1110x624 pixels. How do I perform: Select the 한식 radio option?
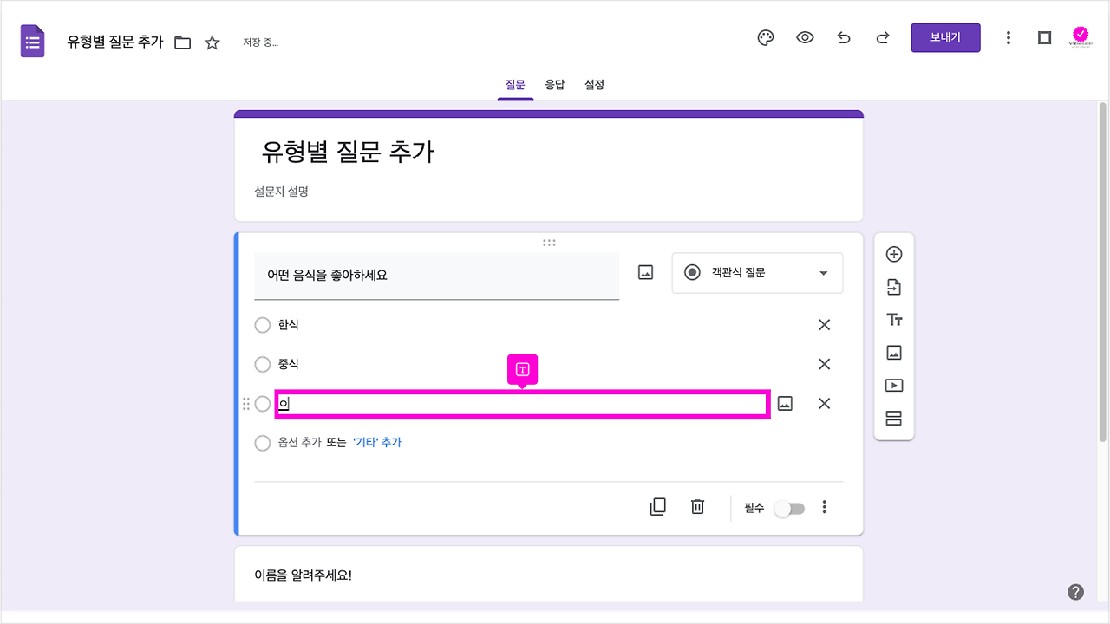click(262, 325)
